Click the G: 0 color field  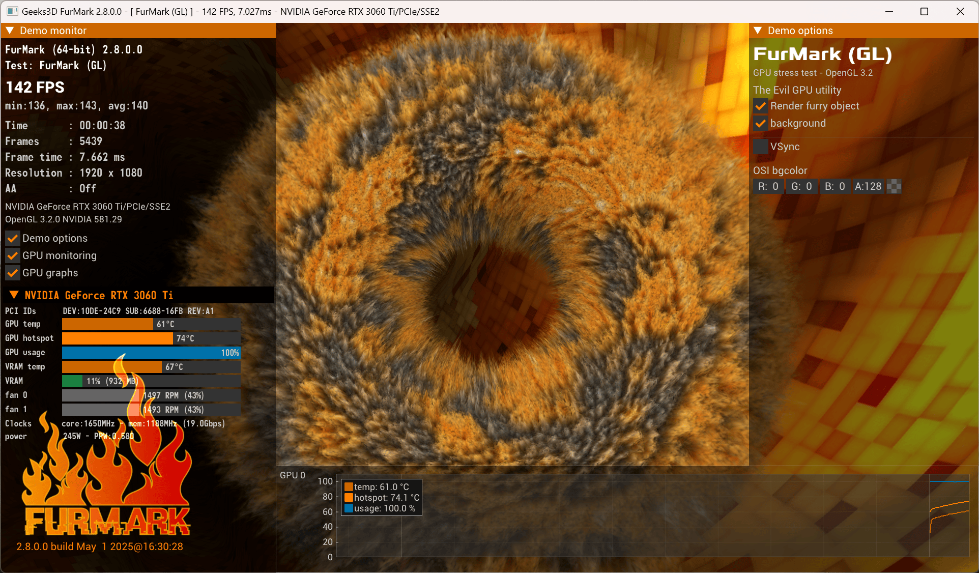[801, 186]
